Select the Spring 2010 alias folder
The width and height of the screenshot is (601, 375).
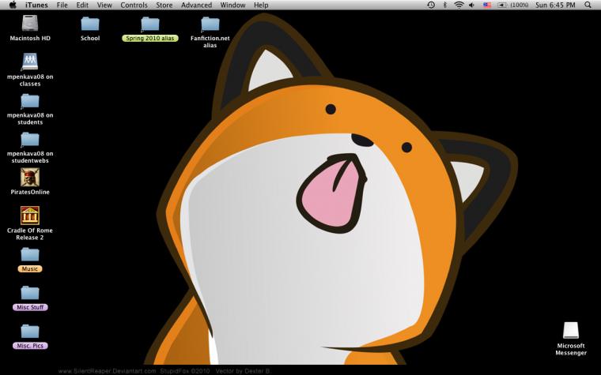[x=150, y=24]
